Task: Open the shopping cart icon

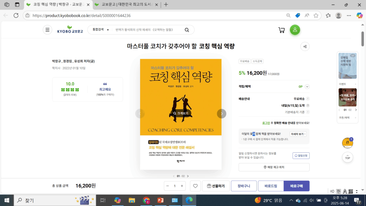Action: (x=282, y=30)
